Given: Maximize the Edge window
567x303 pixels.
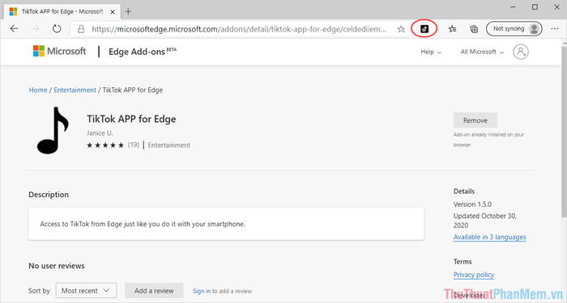Looking at the screenshot, I should coord(535,7).
